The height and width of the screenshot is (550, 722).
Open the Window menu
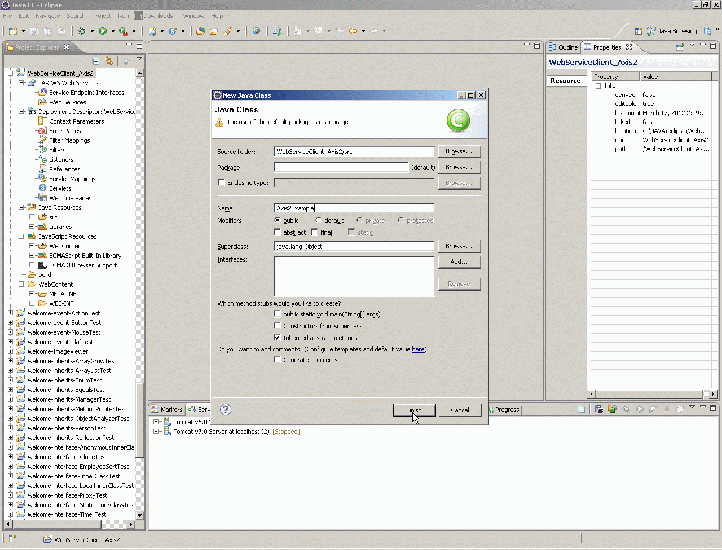coord(193,16)
